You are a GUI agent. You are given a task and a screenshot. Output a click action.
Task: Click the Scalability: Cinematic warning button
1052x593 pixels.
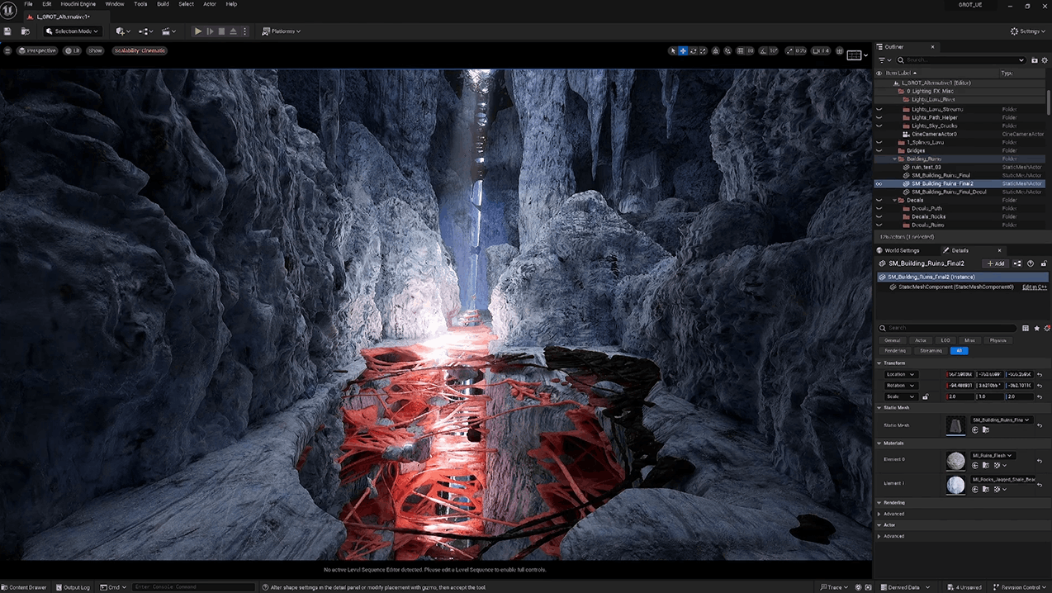[140, 50]
